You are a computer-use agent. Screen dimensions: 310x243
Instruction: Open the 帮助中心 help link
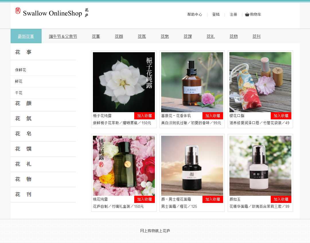(x=194, y=15)
